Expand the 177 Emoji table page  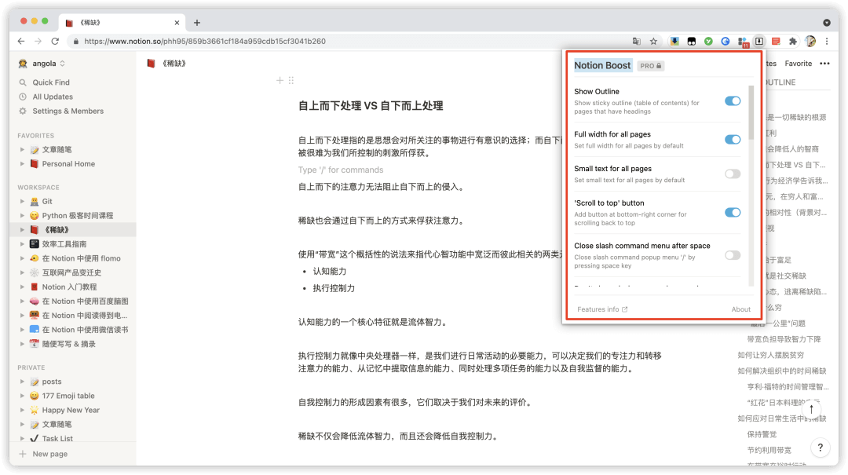click(22, 396)
